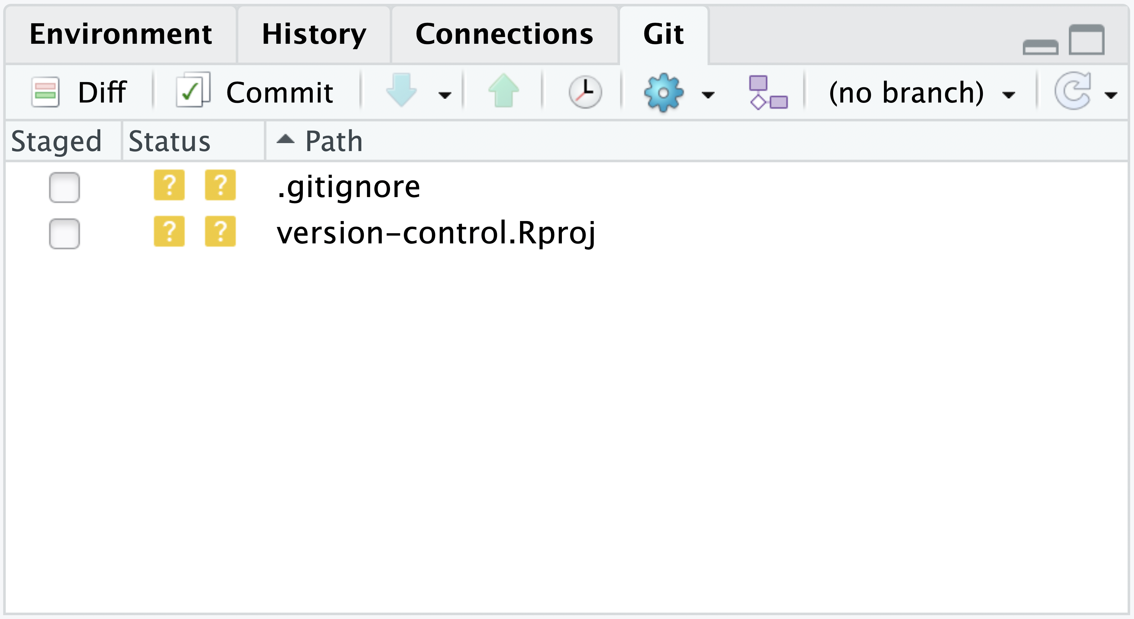Stage the version-control.Rproj file
1134x619 pixels.
click(x=64, y=233)
